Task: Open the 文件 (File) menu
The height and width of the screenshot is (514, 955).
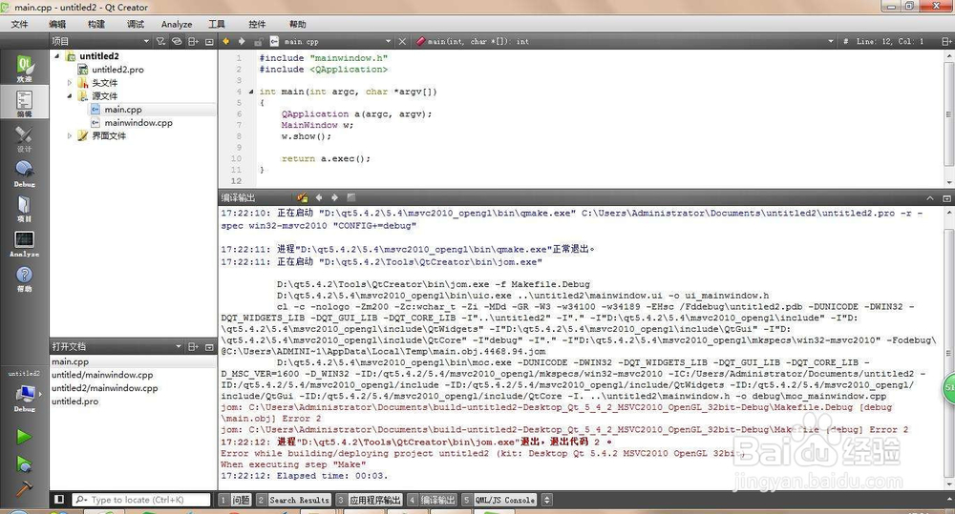Action: click(19, 25)
